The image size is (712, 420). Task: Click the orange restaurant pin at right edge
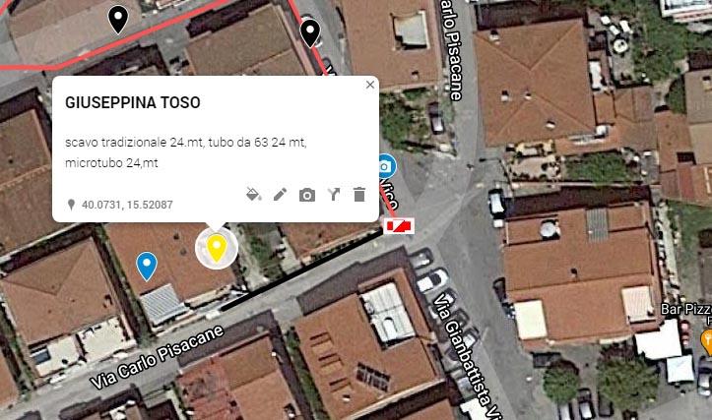(x=706, y=343)
